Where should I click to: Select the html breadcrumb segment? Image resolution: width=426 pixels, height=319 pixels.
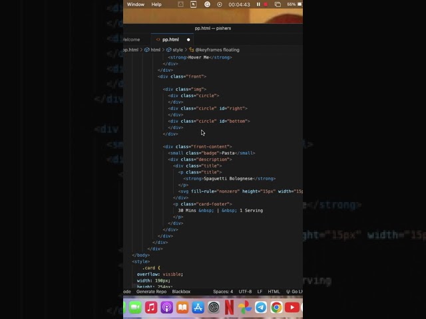click(x=152, y=50)
